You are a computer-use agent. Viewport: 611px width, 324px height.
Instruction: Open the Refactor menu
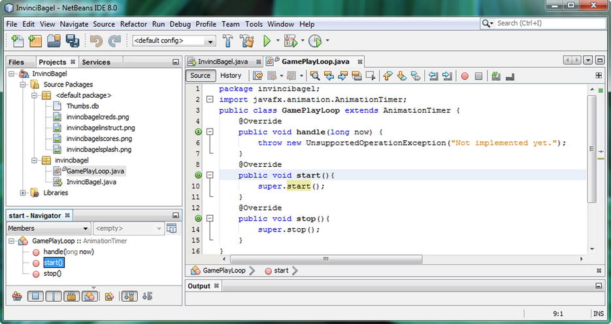click(x=133, y=24)
